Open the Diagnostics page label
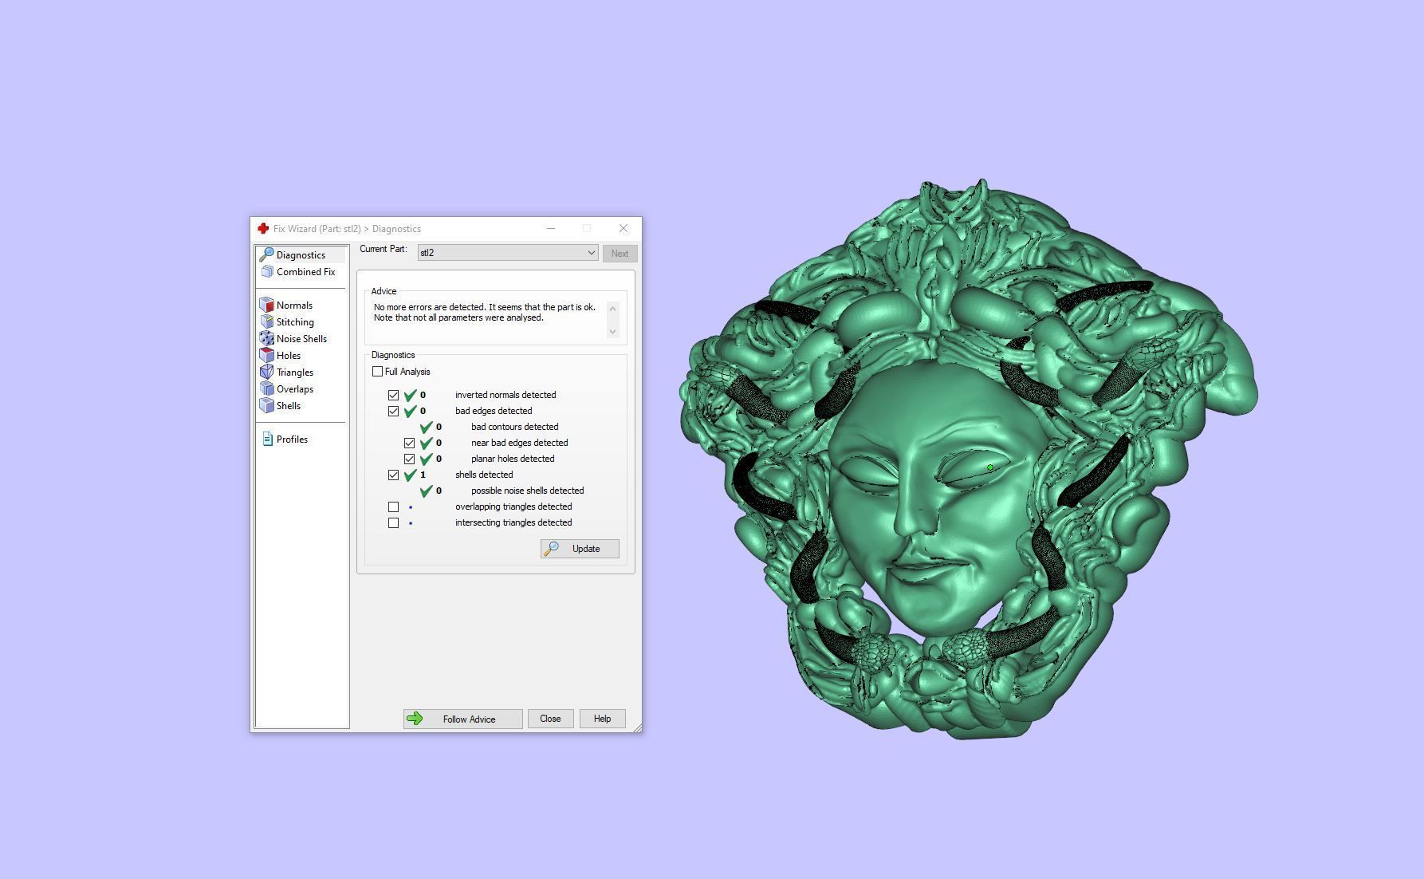1424x879 pixels. (x=301, y=255)
